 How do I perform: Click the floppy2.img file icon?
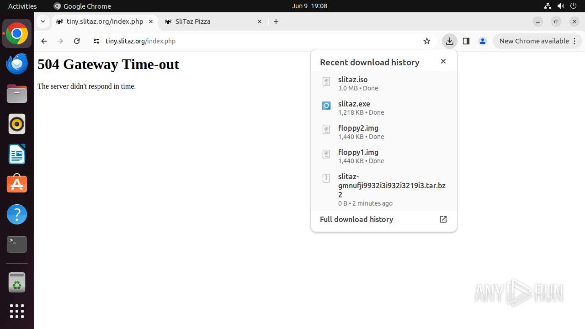326,130
